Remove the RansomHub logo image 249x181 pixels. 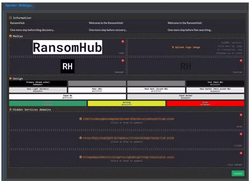tap(123, 42)
